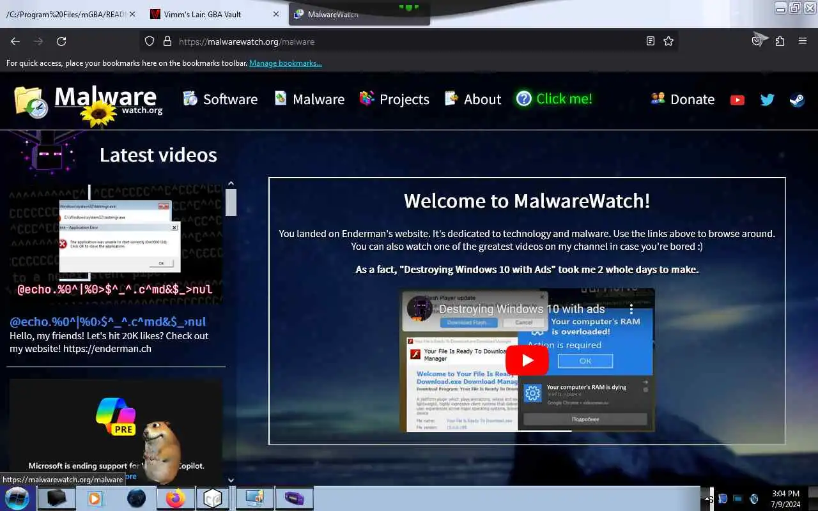Open the dark globe taskbar icon

pyautogui.click(x=136, y=498)
